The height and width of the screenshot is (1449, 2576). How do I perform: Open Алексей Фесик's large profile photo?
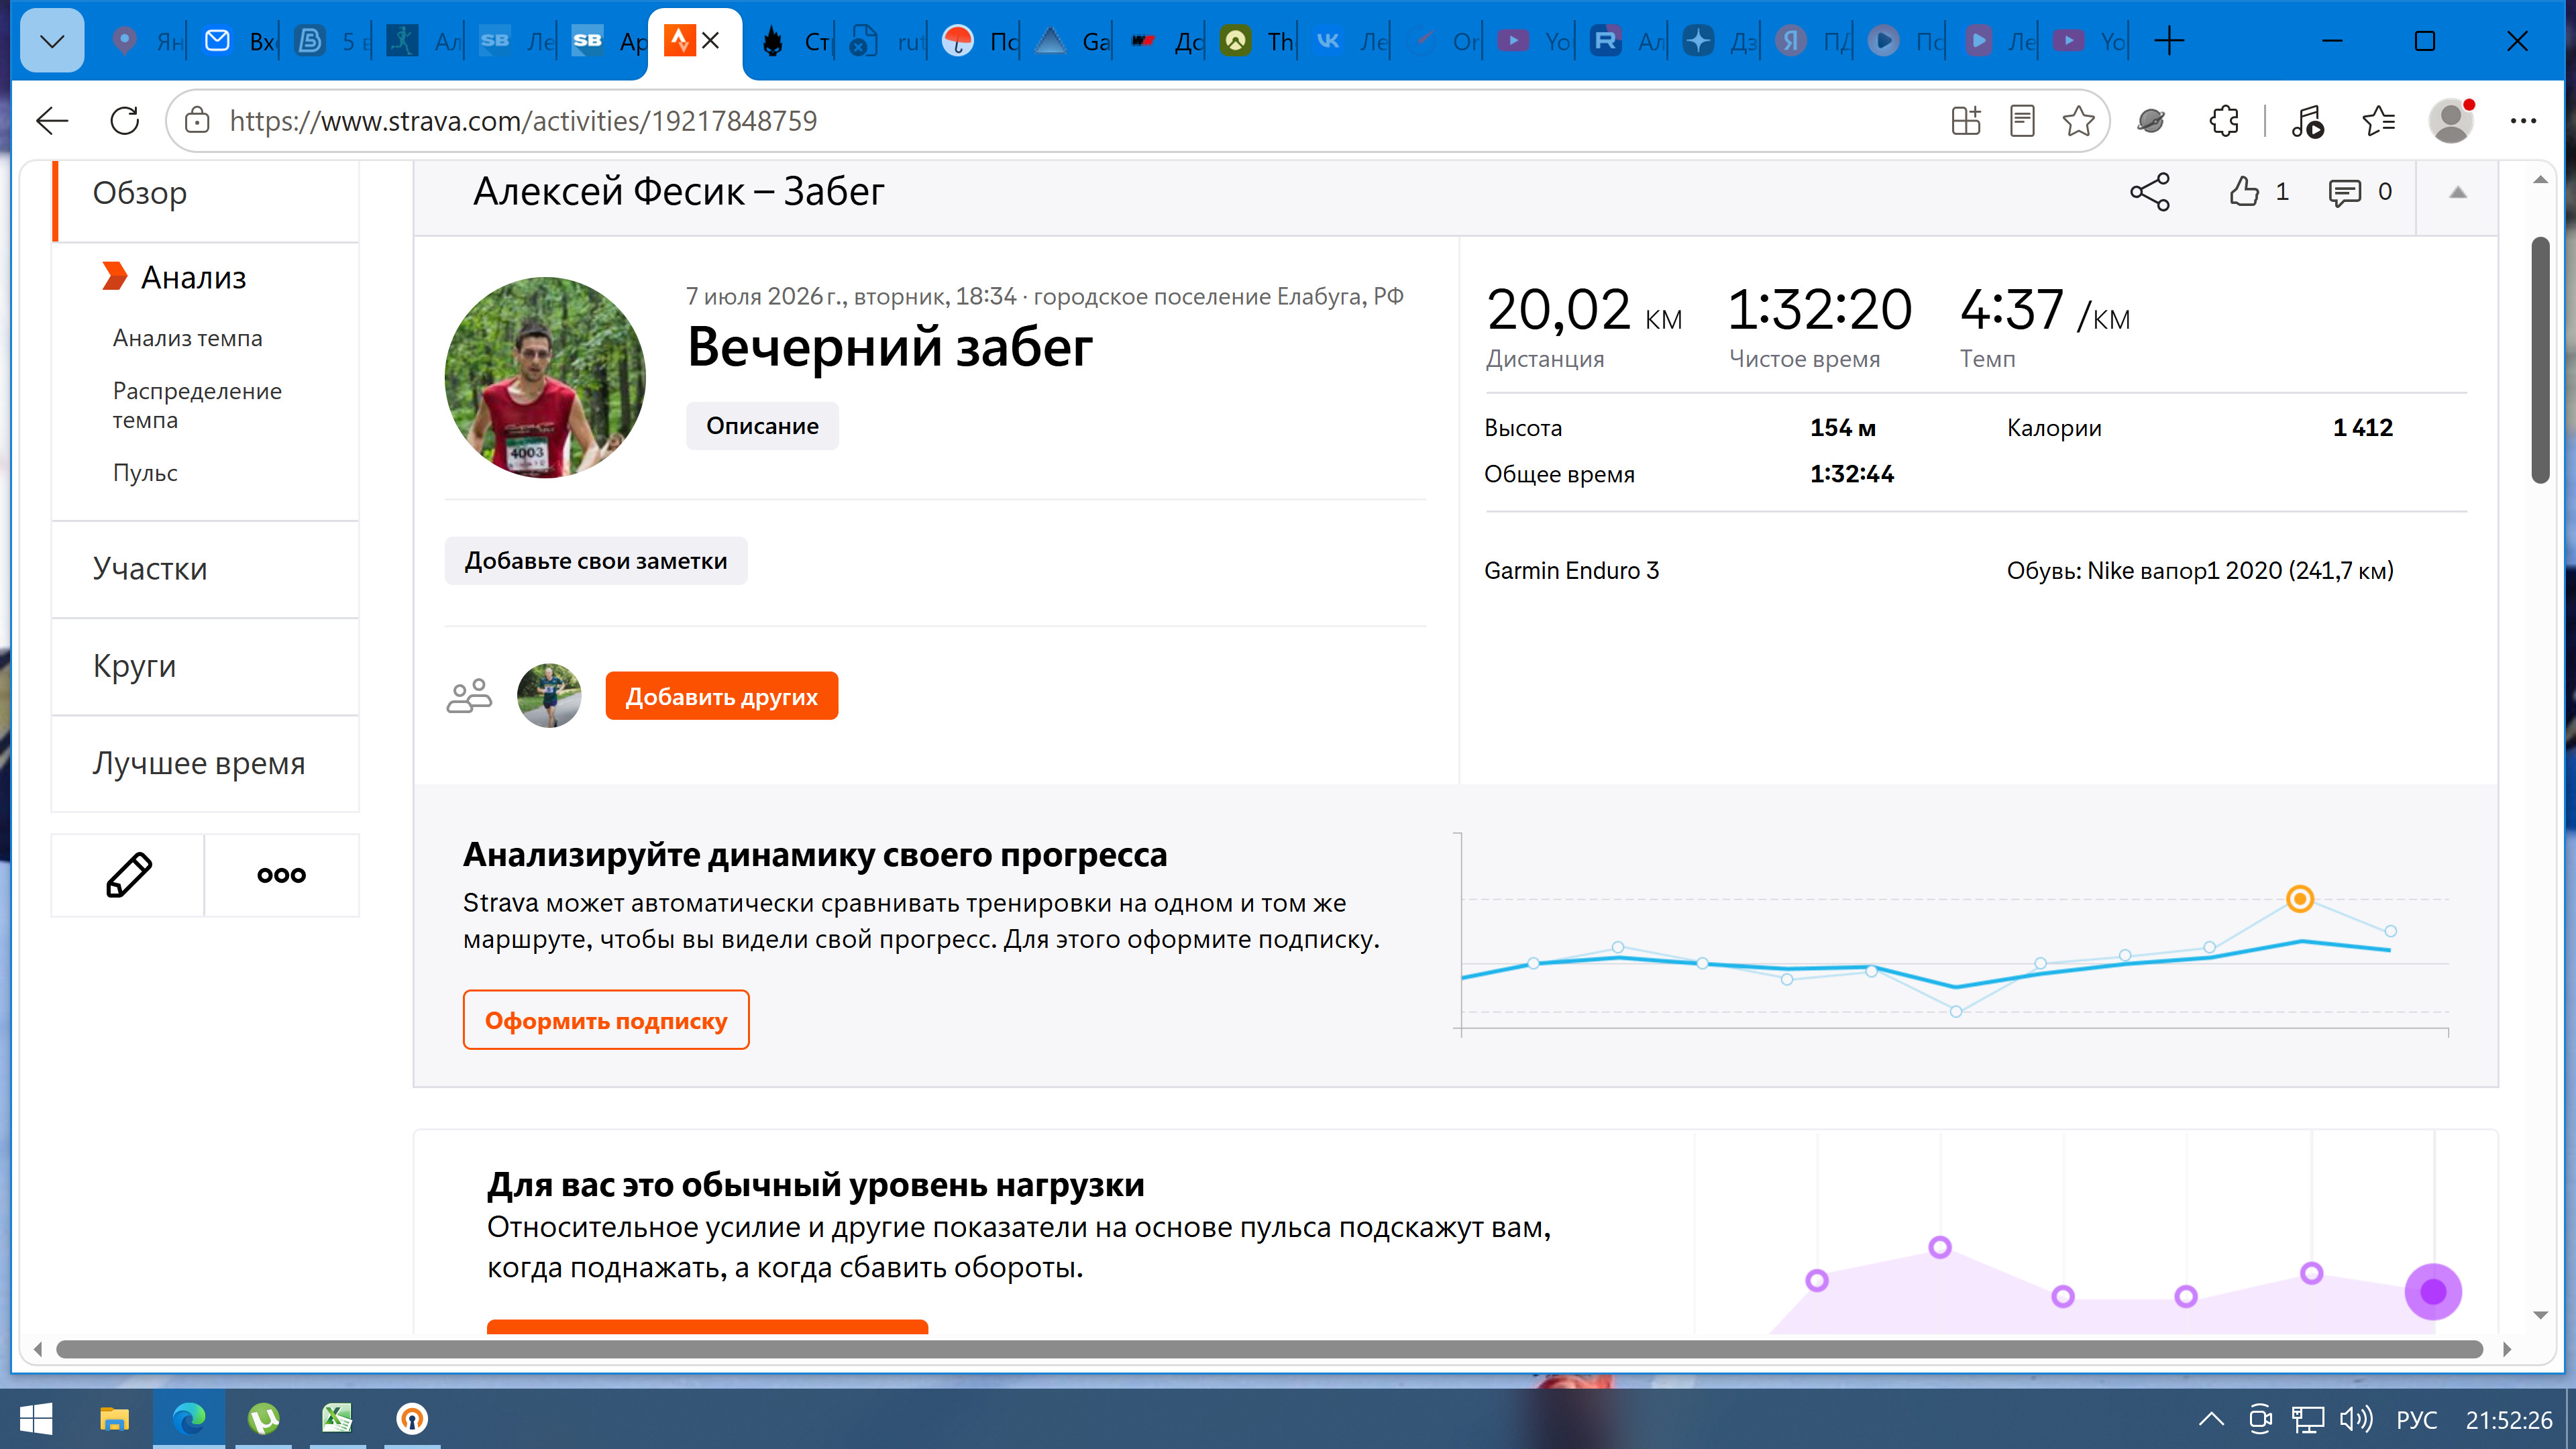(545, 377)
